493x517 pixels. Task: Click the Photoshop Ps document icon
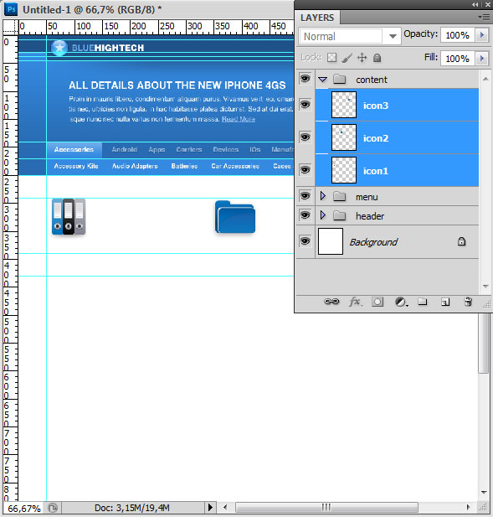(x=11, y=9)
